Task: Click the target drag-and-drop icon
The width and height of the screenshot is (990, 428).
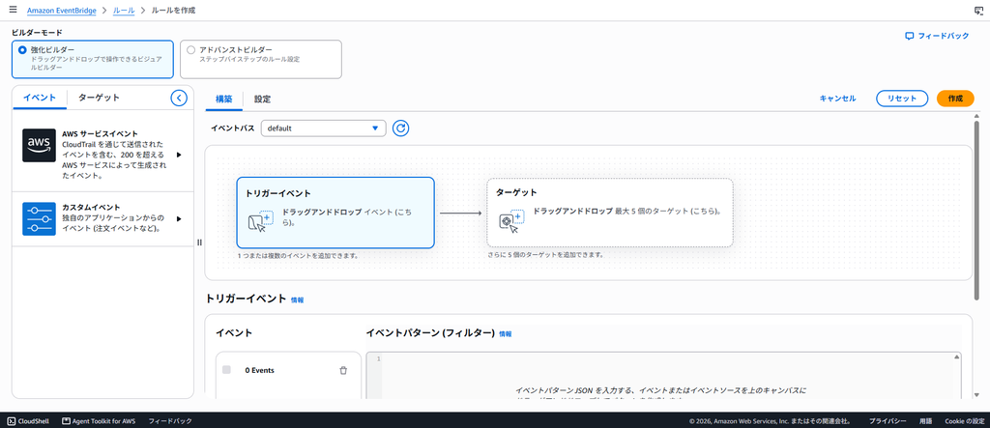Action: click(x=511, y=221)
